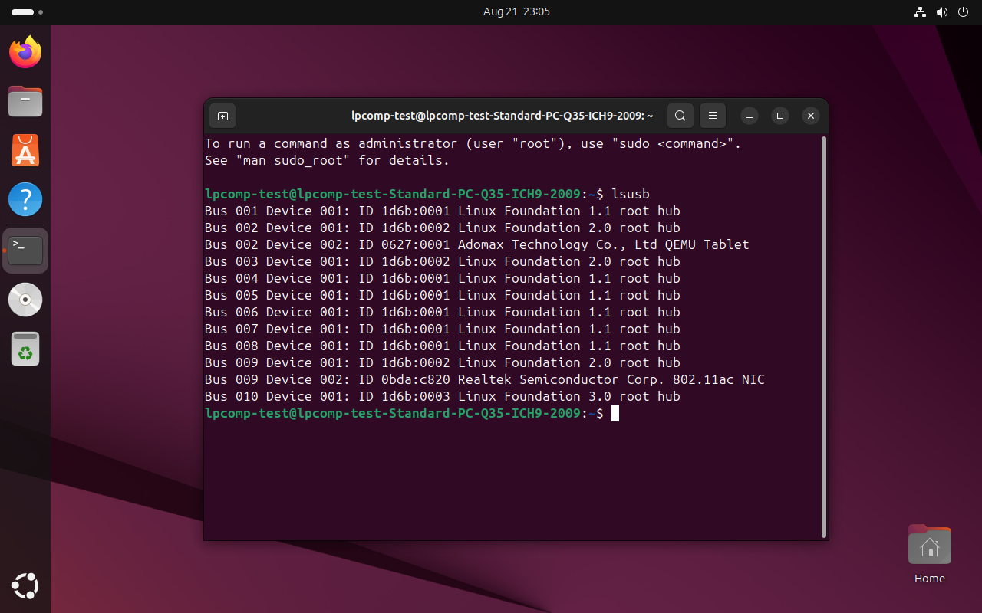Open Ubuntu App Center in dock
Screen dimensions: 982x613
tap(25, 150)
